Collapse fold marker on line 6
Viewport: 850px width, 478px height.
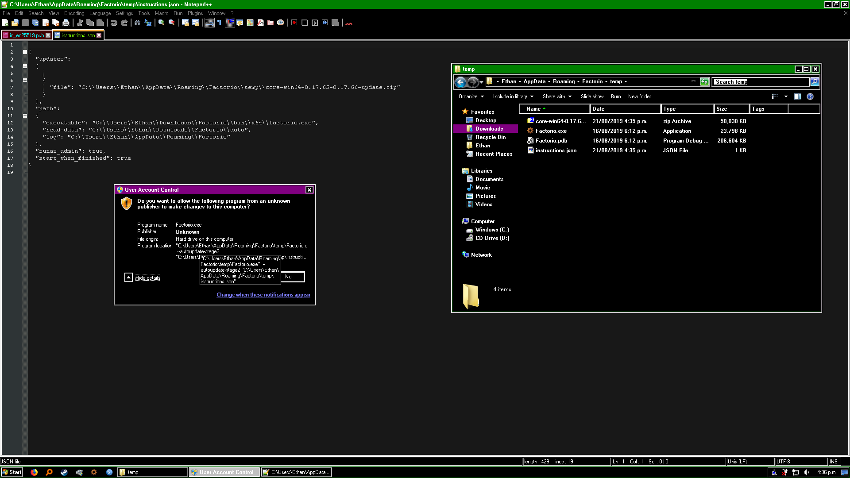[x=25, y=80]
